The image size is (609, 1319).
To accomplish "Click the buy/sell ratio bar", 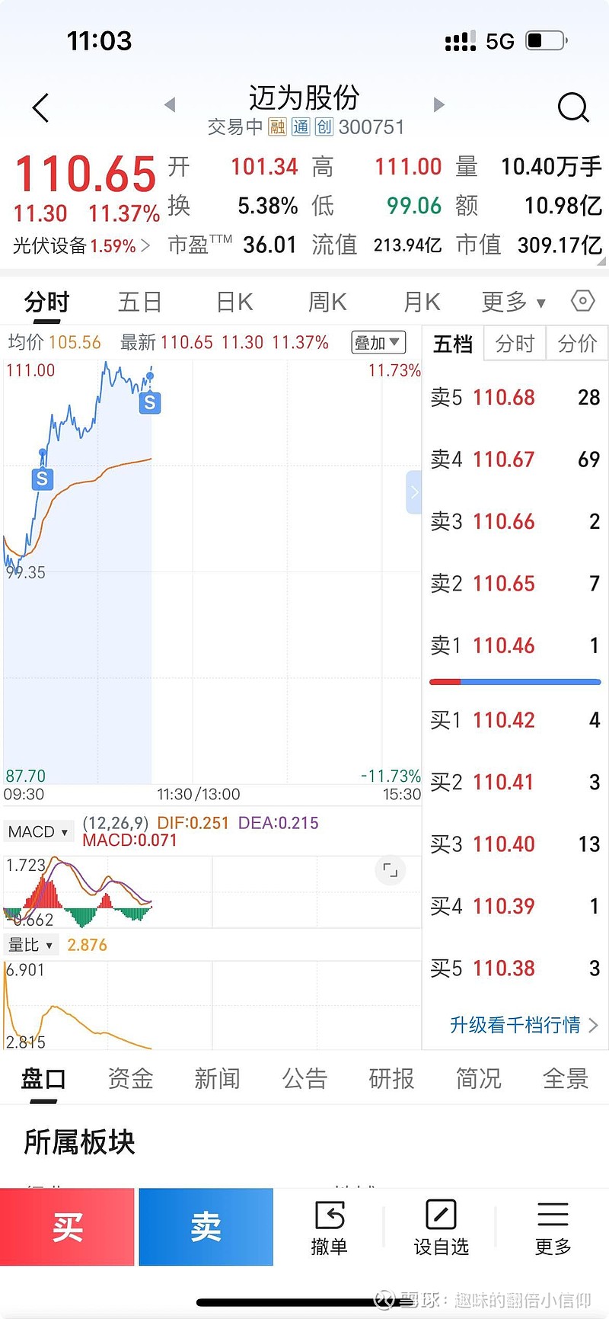I will (x=515, y=682).
